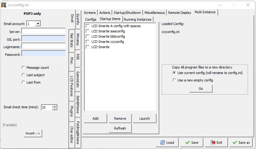Viewport: 256px width, 149px height.
Task: Click the Refresh button
Action: (x=120, y=128)
